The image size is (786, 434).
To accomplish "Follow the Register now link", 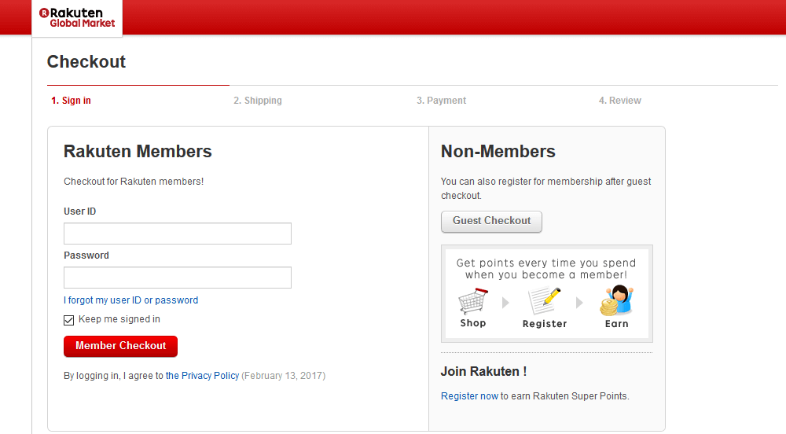I will pyautogui.click(x=470, y=396).
